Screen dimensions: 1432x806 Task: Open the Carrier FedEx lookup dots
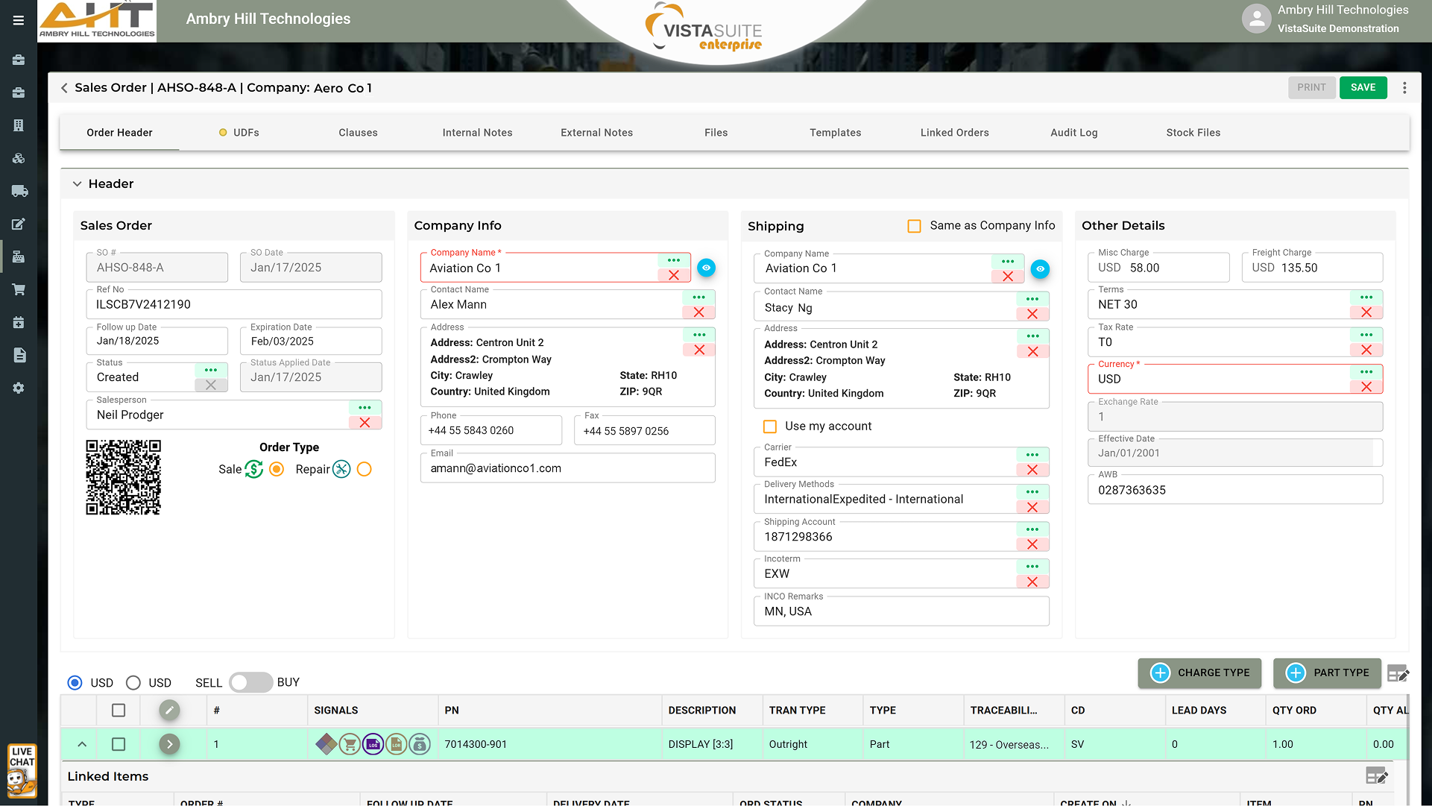coord(1032,455)
